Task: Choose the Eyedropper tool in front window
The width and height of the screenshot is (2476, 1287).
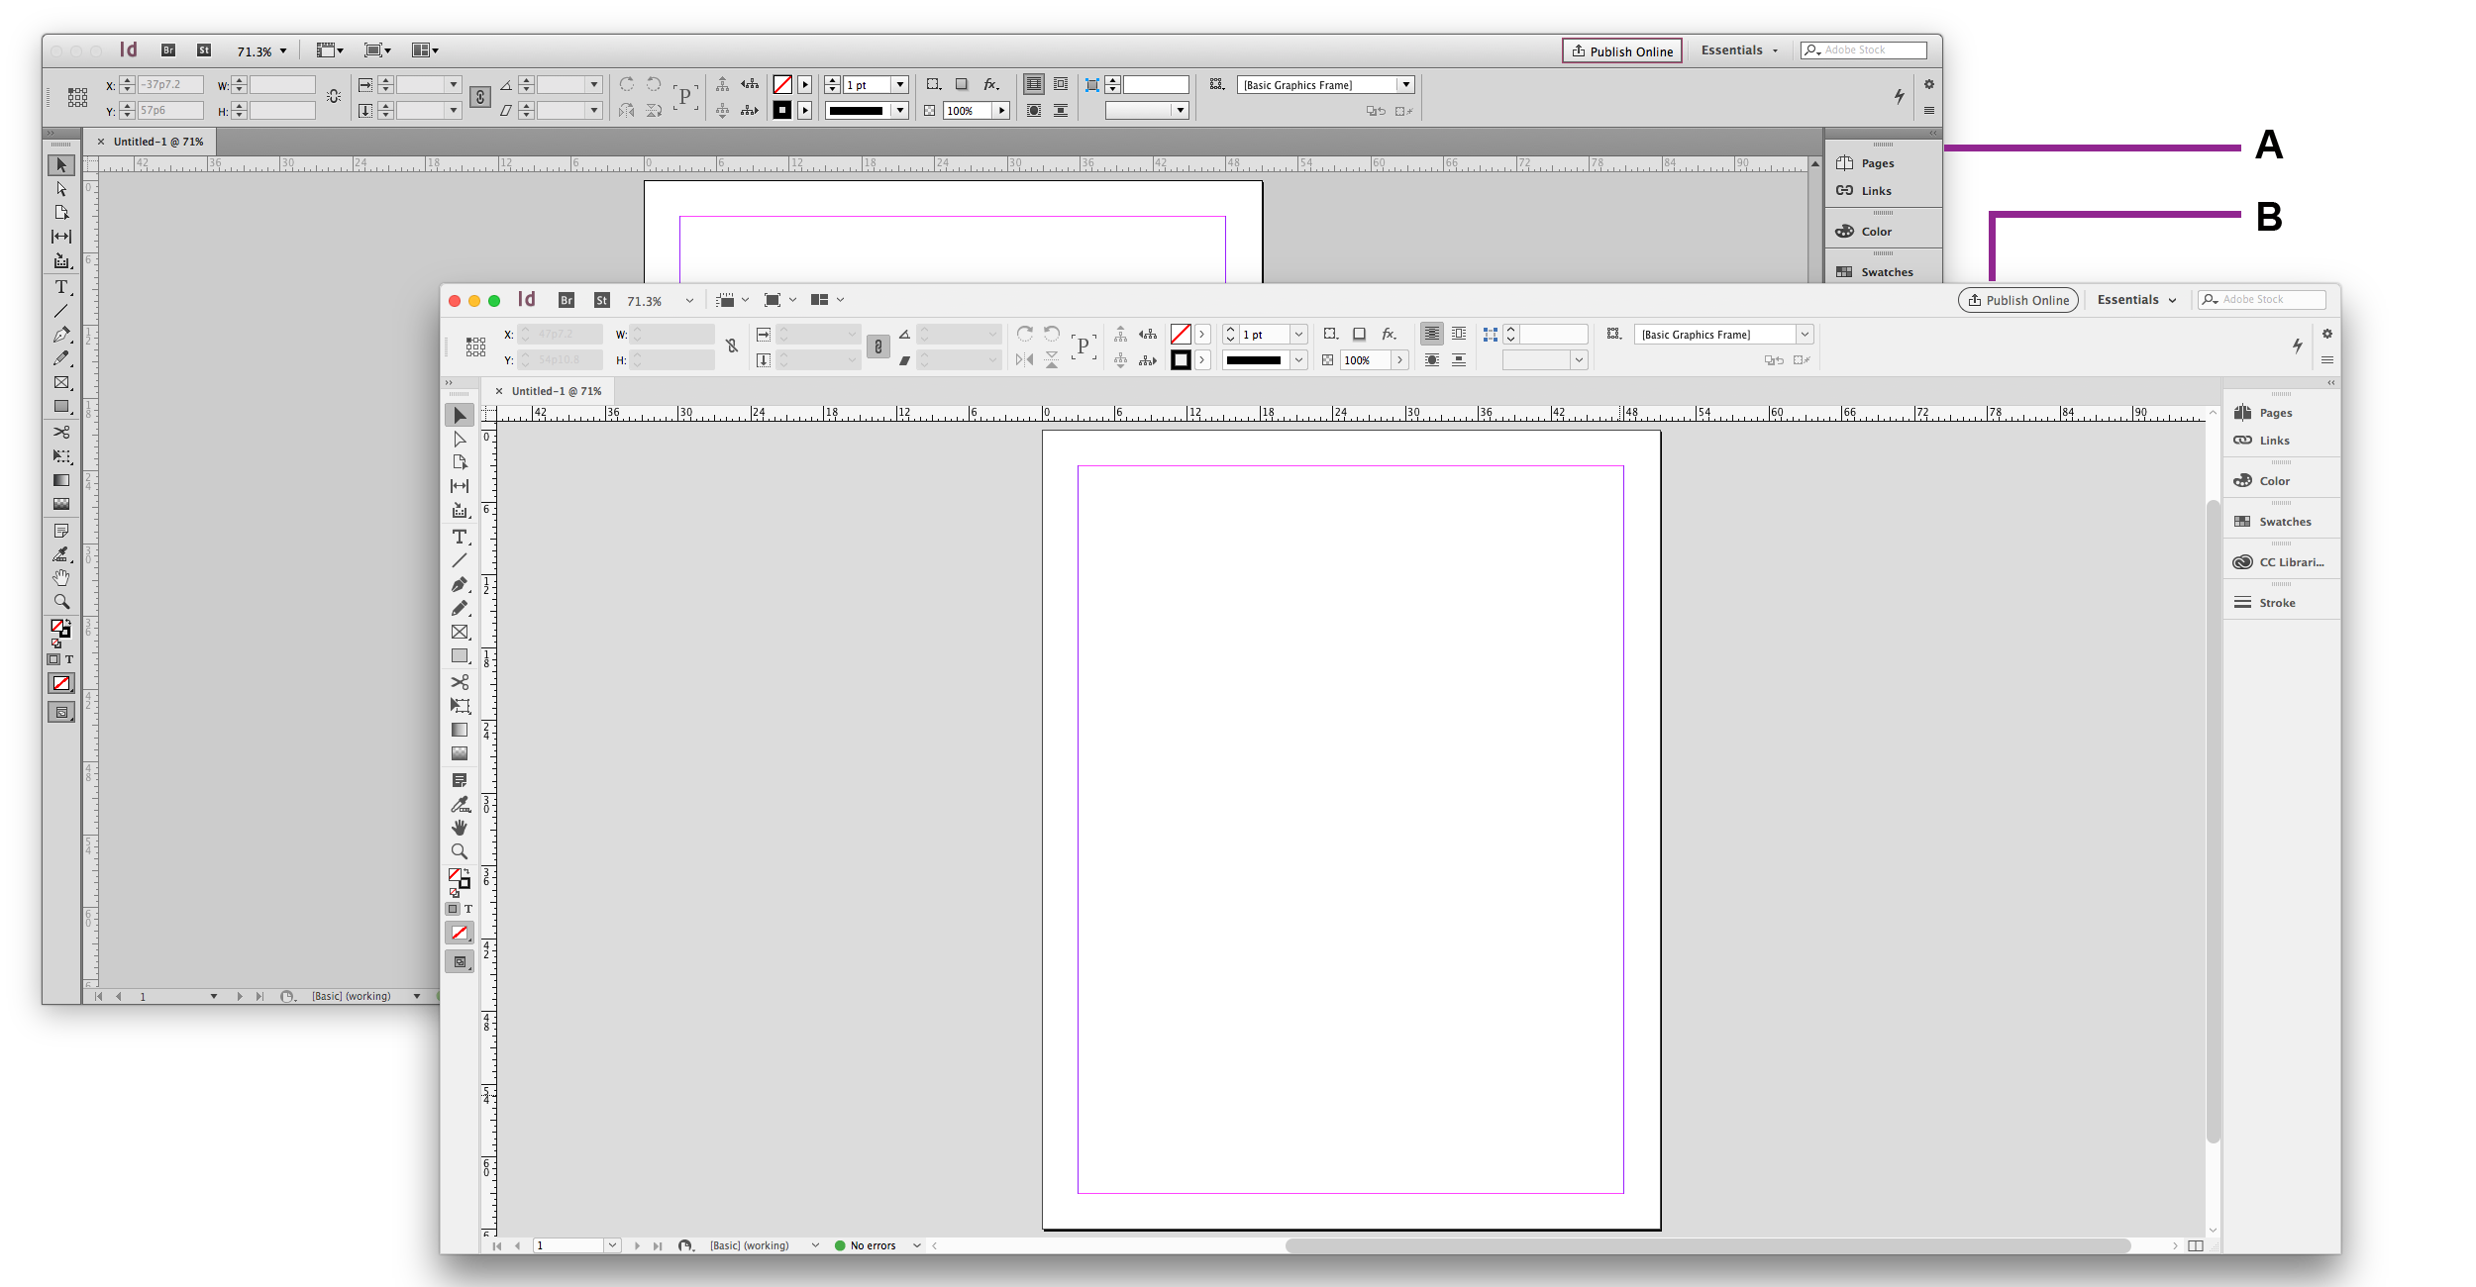Action: (x=460, y=805)
